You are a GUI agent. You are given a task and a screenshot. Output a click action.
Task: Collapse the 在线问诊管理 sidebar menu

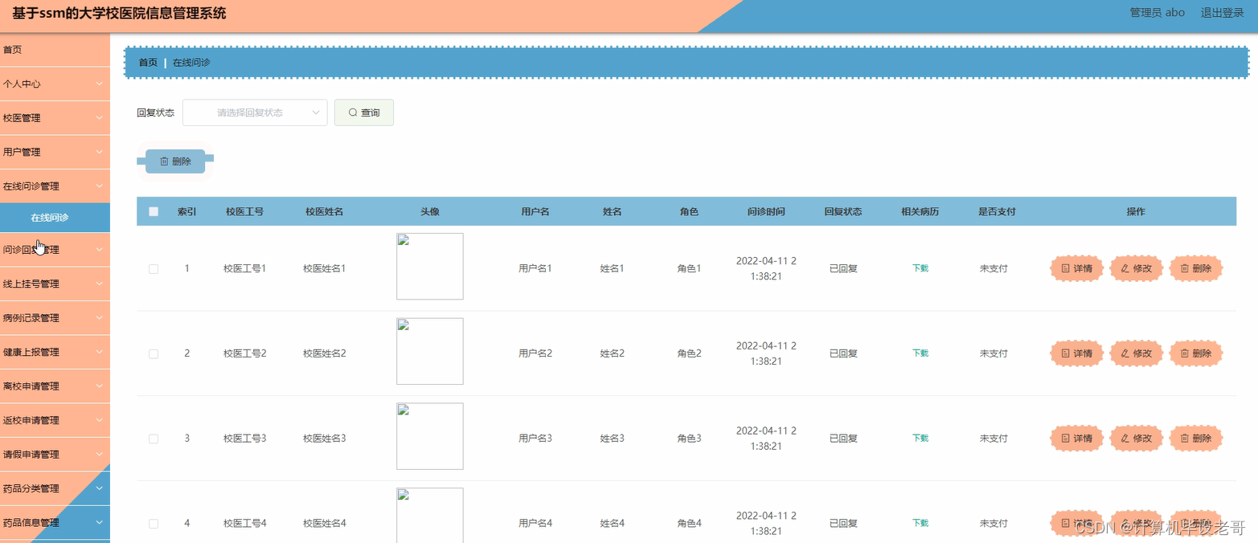tap(55, 186)
